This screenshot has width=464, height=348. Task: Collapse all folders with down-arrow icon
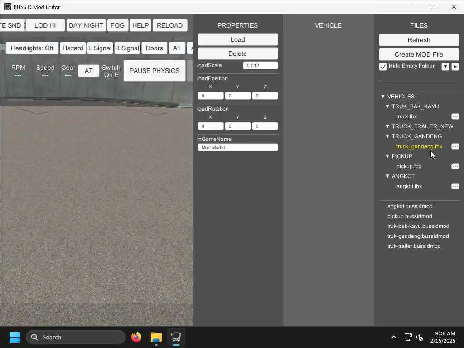pyautogui.click(x=445, y=67)
